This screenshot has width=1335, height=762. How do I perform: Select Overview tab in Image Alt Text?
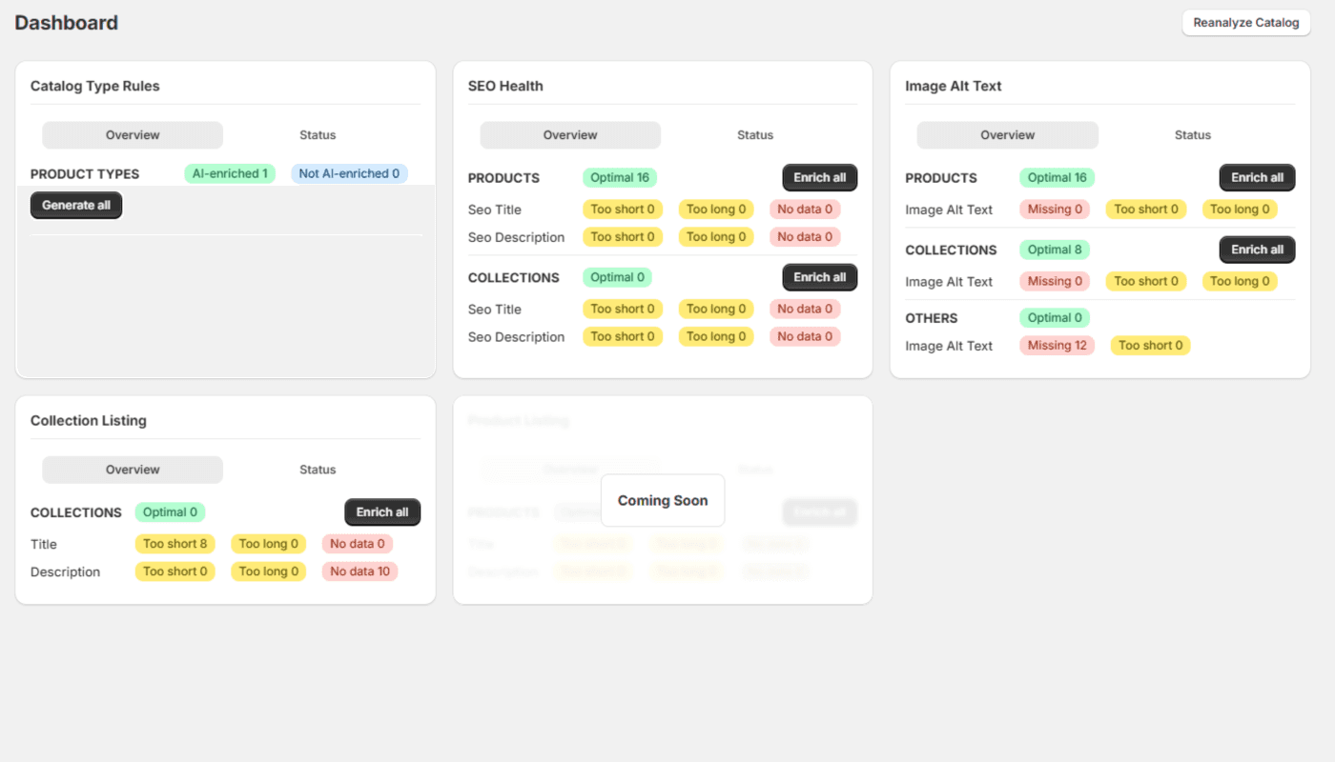point(1008,135)
